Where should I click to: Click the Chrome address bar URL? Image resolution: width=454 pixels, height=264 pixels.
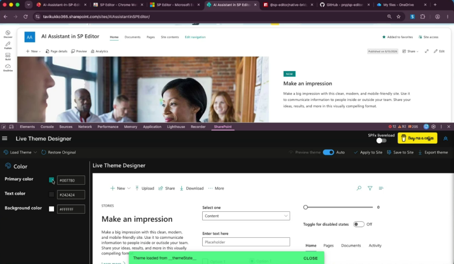coord(96,17)
